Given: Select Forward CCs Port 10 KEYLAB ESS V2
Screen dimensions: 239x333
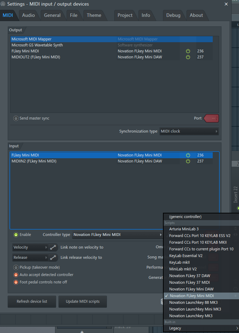Looking at the screenshot, I should pyautogui.click(x=201, y=236).
